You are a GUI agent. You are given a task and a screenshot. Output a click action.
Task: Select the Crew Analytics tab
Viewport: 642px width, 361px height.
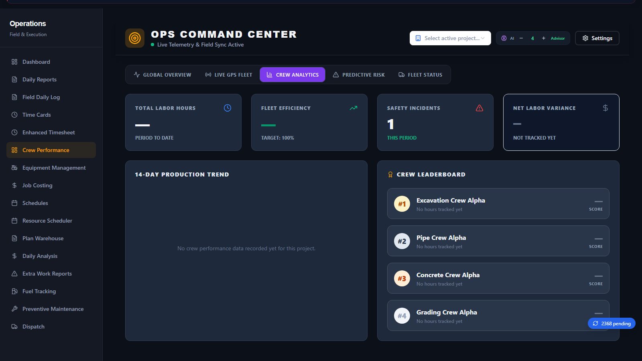point(293,75)
